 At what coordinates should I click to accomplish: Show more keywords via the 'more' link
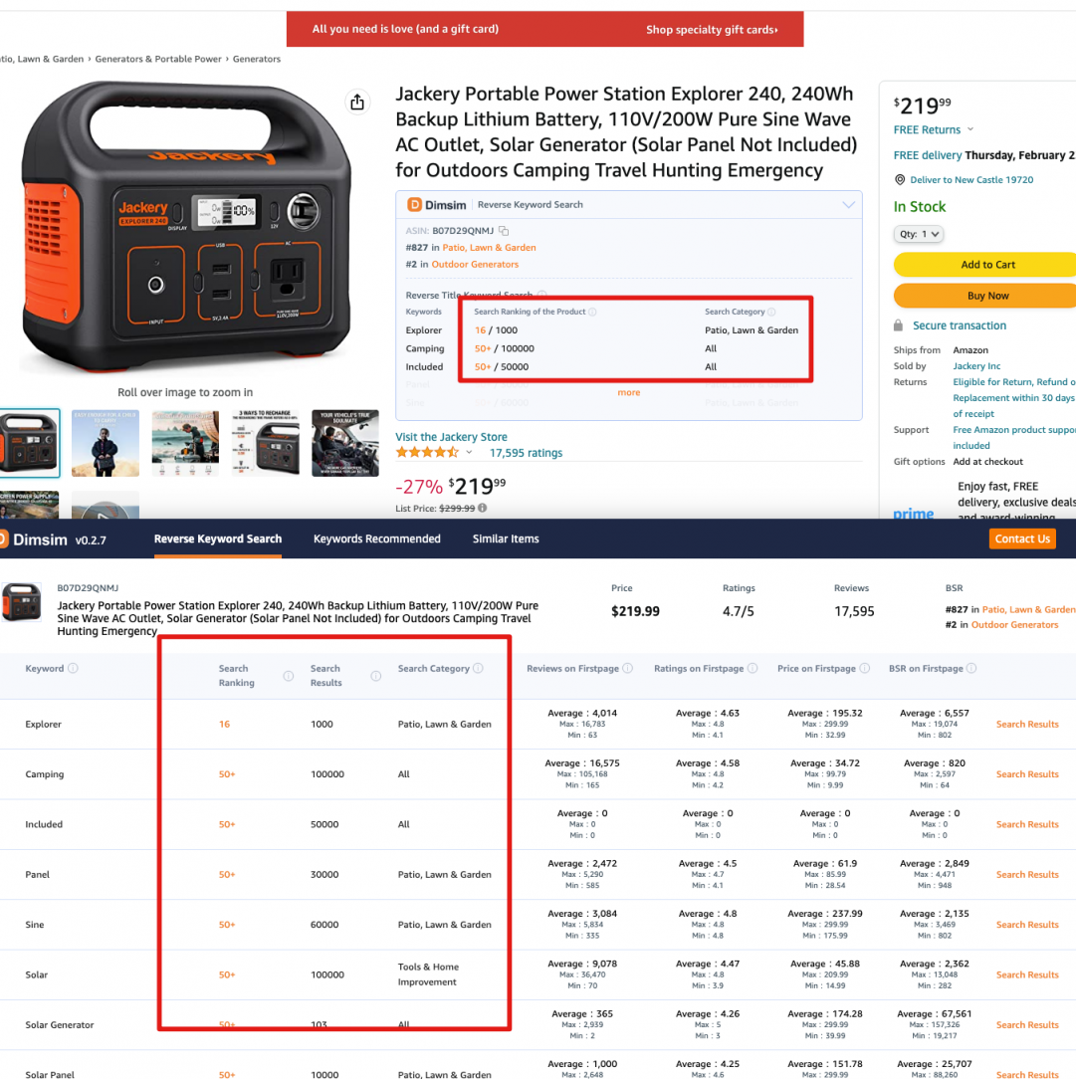point(629,392)
